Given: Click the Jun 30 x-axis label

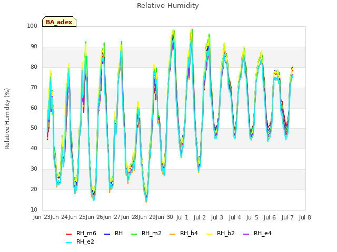Looking at the screenshot, I should click(164, 217).
